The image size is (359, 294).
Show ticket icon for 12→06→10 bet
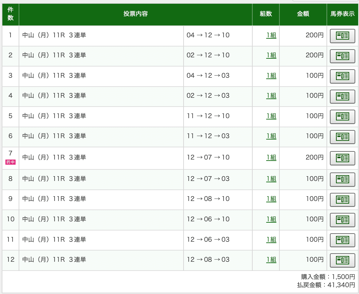click(x=342, y=220)
